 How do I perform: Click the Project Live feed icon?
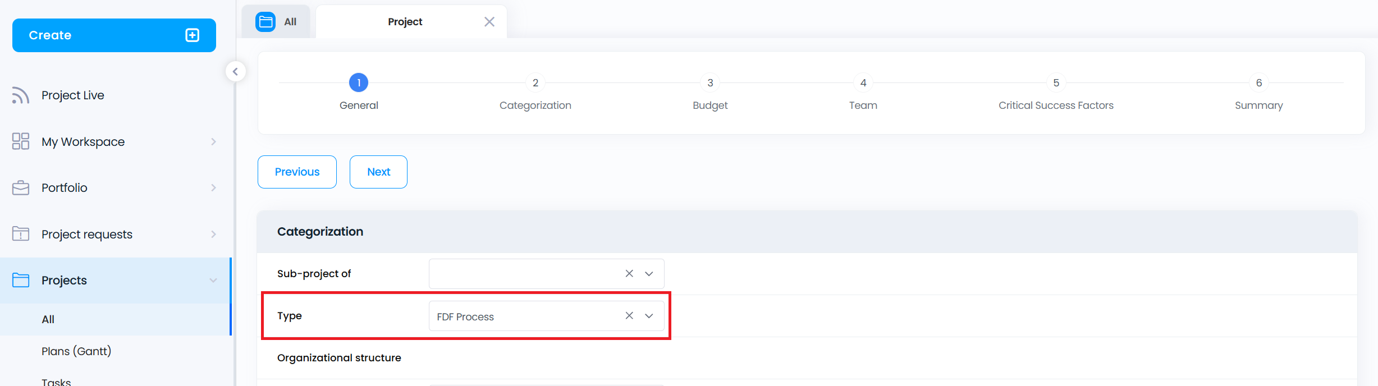pyautogui.click(x=21, y=95)
